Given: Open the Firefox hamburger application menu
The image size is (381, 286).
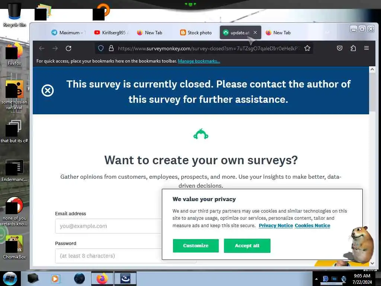Looking at the screenshot, I should (366, 48).
